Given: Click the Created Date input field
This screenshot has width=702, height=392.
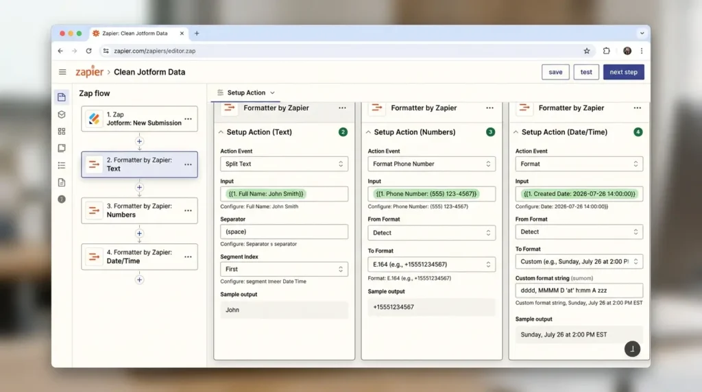Looking at the screenshot, I should [579, 194].
